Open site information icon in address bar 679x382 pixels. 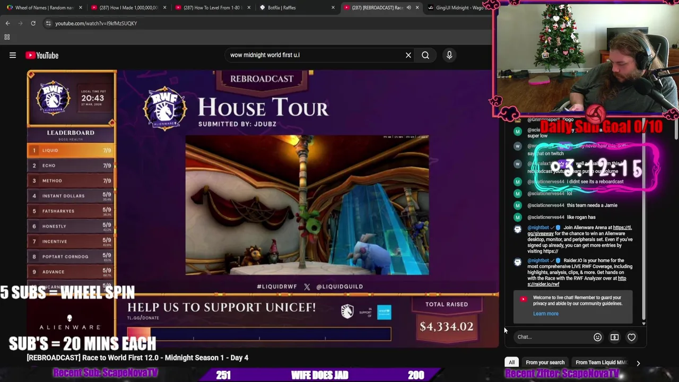[x=48, y=23]
